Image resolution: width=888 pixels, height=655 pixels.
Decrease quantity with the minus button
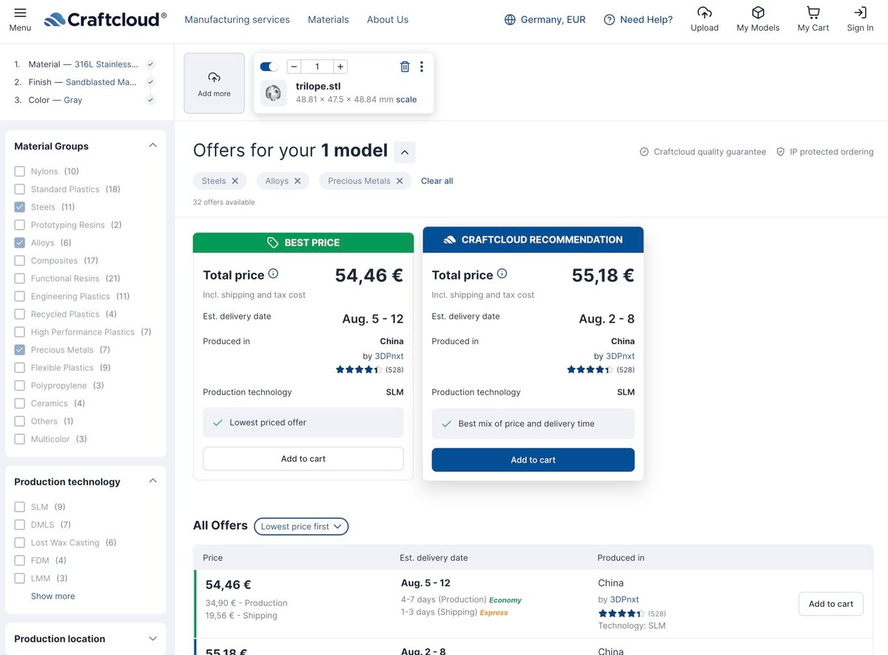pyautogui.click(x=294, y=67)
